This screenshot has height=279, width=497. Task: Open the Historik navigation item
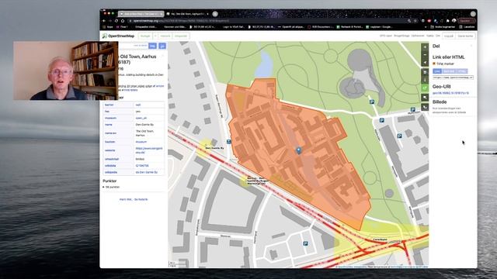click(x=165, y=36)
